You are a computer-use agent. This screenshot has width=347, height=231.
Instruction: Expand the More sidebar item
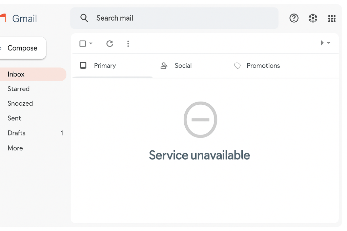(x=15, y=148)
